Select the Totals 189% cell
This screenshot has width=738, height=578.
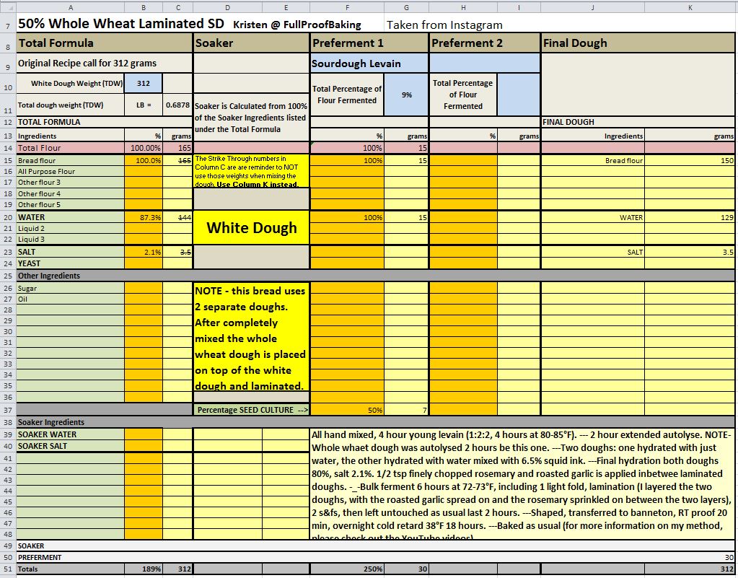click(x=143, y=569)
